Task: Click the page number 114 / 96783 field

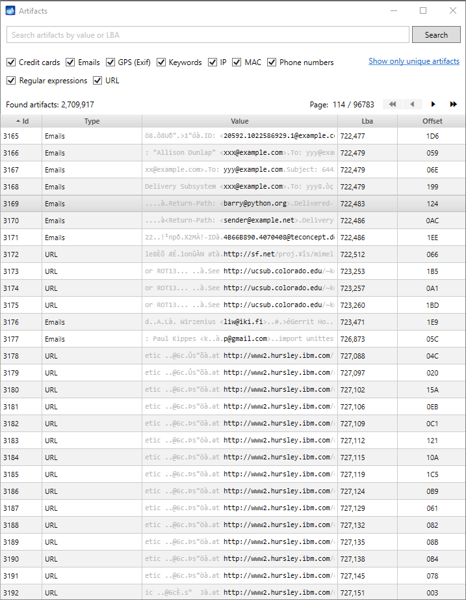Action: (353, 105)
